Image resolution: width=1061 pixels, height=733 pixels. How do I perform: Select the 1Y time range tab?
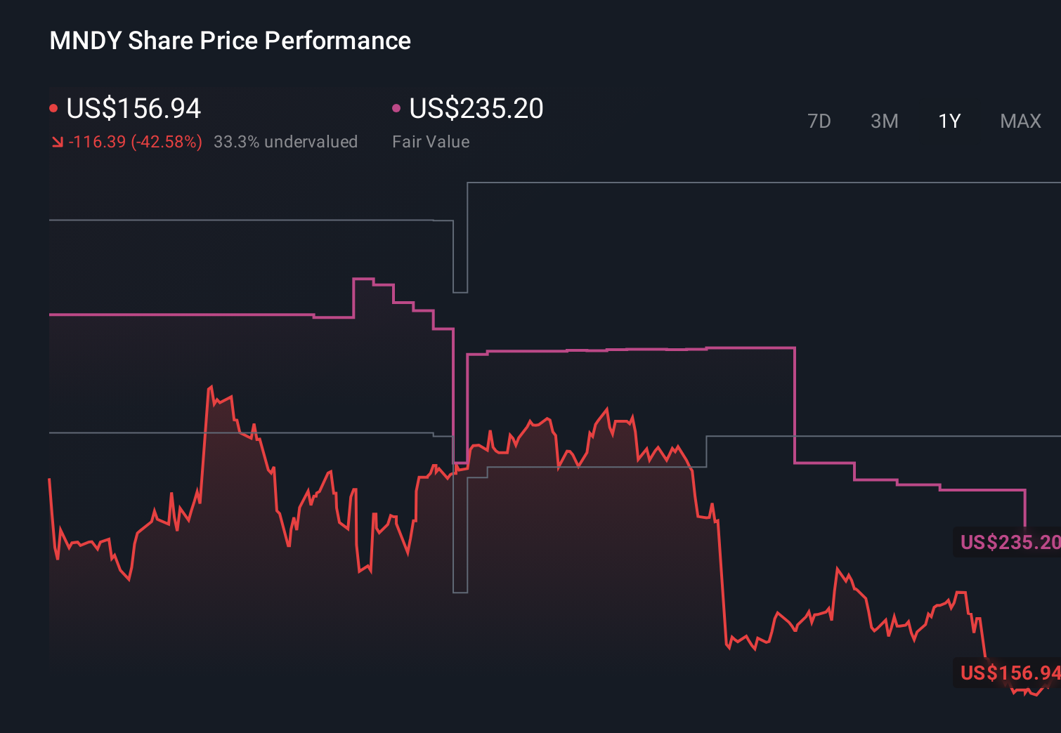[949, 121]
